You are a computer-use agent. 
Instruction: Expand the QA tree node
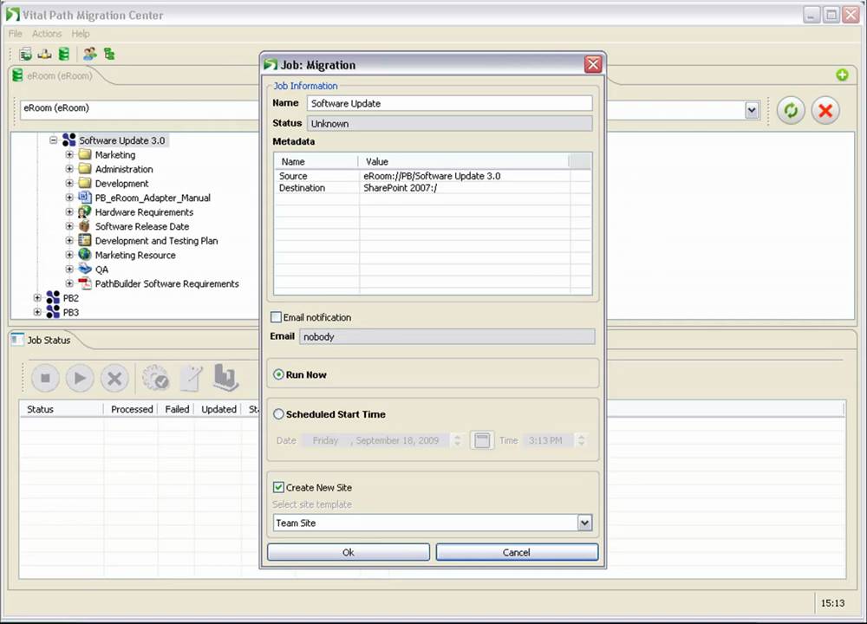click(x=69, y=270)
